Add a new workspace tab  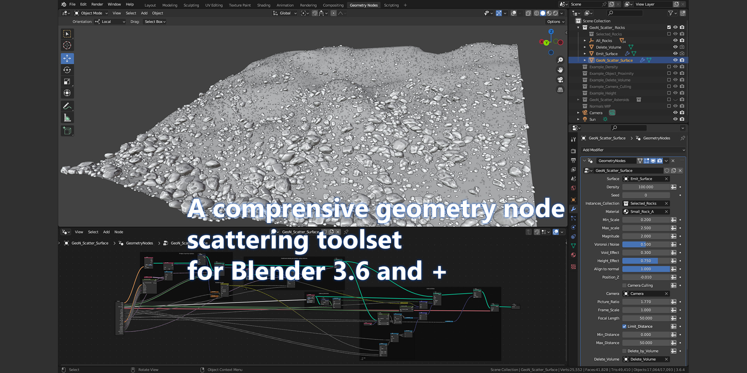405,5
